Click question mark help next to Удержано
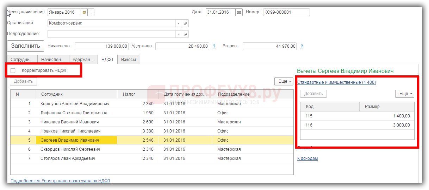429x190 pixels. pyautogui.click(x=214, y=46)
